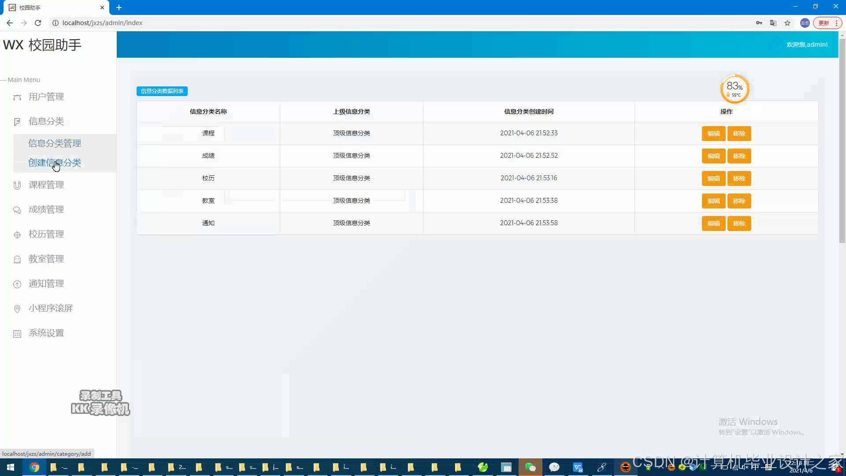Expand 通知管理 in the sidebar
The width and height of the screenshot is (846, 476).
[46, 284]
